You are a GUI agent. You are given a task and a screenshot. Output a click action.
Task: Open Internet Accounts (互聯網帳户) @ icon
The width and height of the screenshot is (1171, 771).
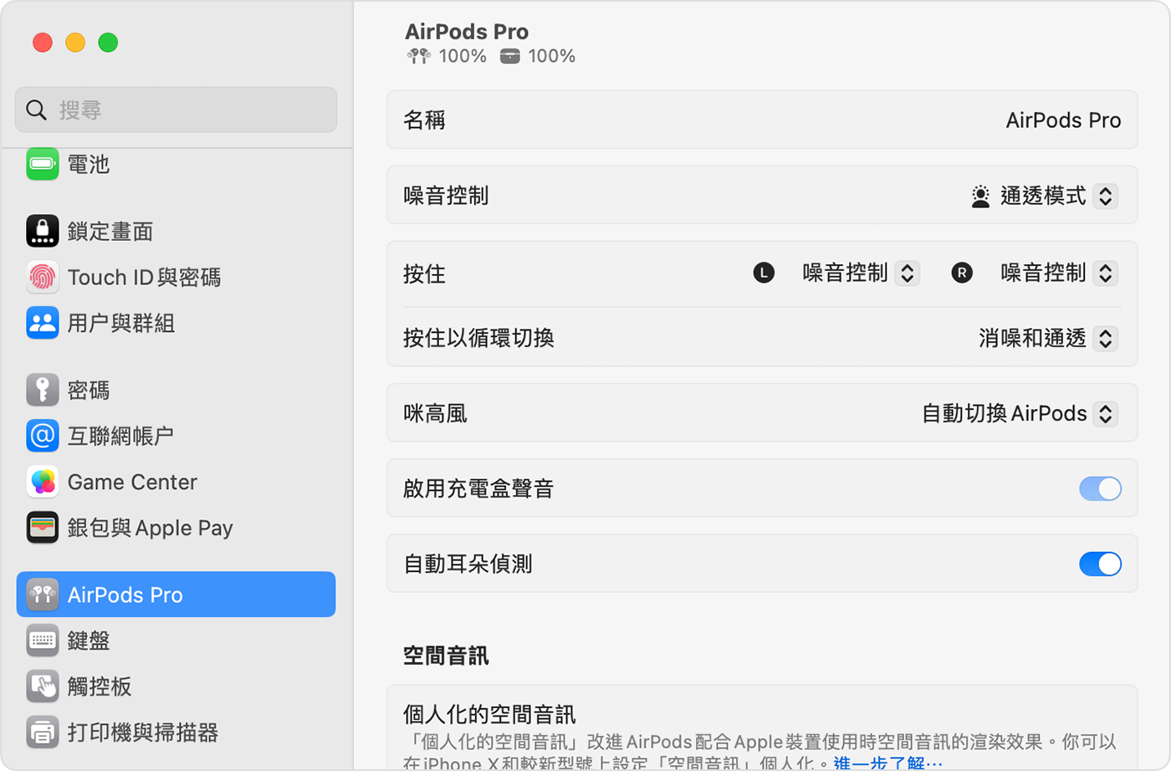click(43, 436)
